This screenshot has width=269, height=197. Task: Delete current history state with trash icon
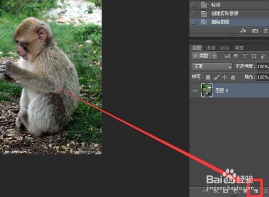[266, 31]
